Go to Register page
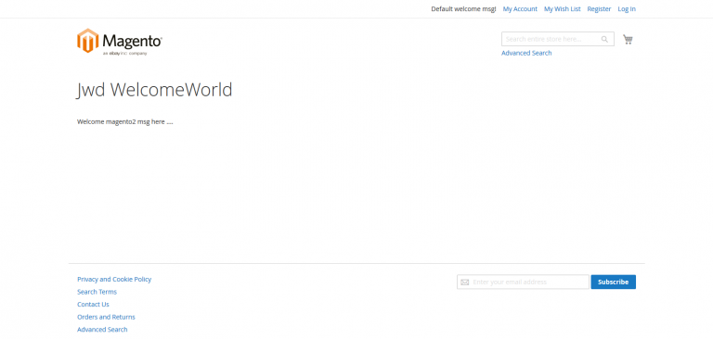This screenshot has width=713, height=339. (x=599, y=9)
